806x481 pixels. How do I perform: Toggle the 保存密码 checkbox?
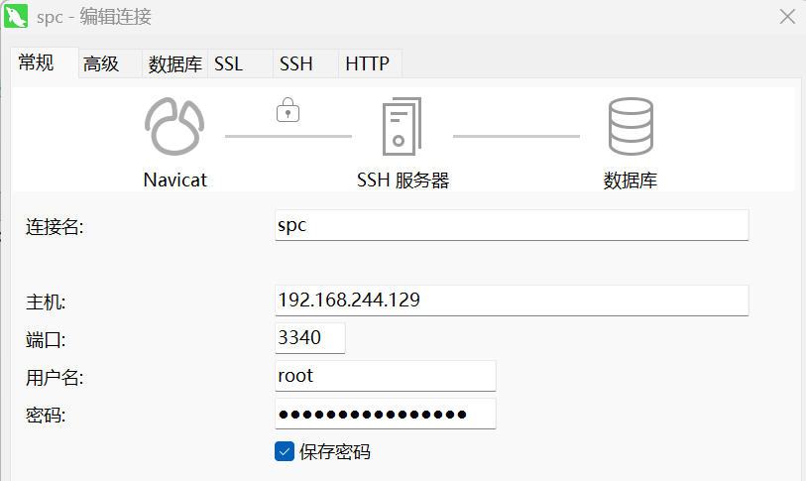coord(285,451)
